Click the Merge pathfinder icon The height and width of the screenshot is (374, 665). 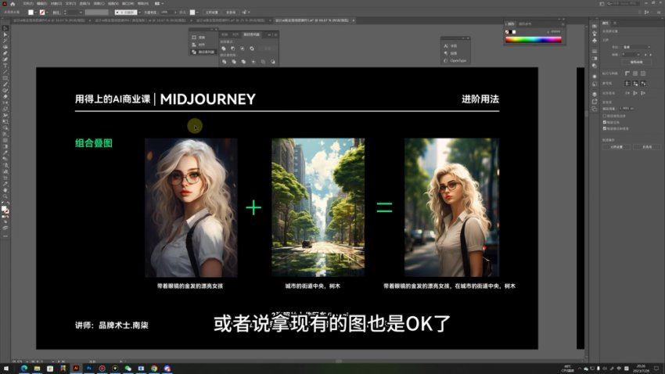(x=243, y=62)
